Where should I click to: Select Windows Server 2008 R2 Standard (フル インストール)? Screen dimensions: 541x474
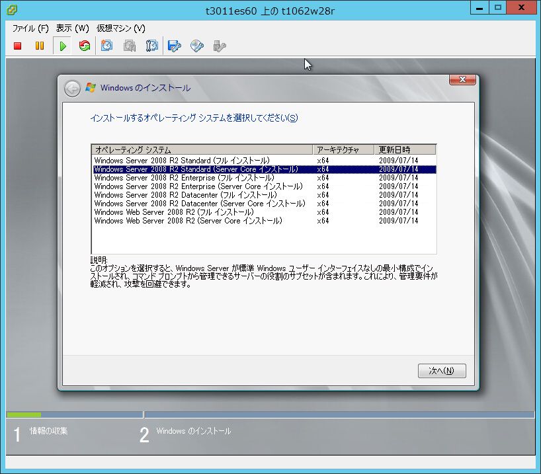point(265,161)
